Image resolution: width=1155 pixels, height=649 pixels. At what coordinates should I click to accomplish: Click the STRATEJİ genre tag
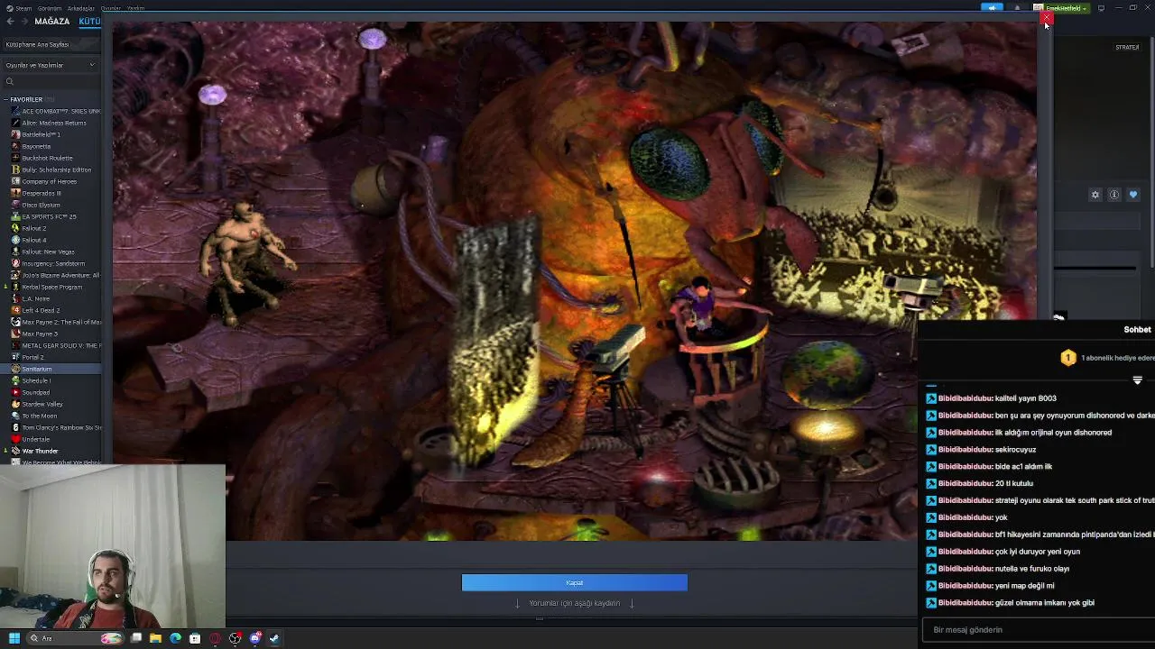click(1127, 48)
